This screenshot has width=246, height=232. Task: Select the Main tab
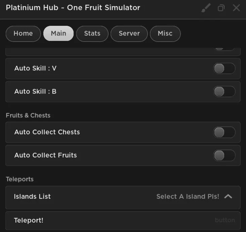tap(58, 34)
